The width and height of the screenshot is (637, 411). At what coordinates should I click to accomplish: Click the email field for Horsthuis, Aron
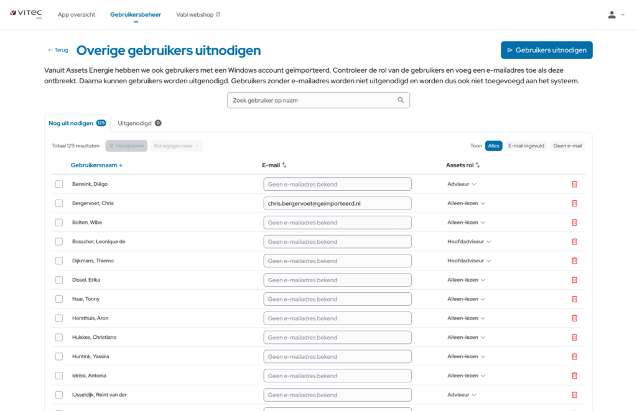[x=337, y=318]
